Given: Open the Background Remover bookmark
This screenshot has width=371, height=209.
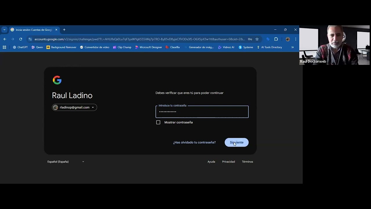Looking at the screenshot, I should click(61, 47).
